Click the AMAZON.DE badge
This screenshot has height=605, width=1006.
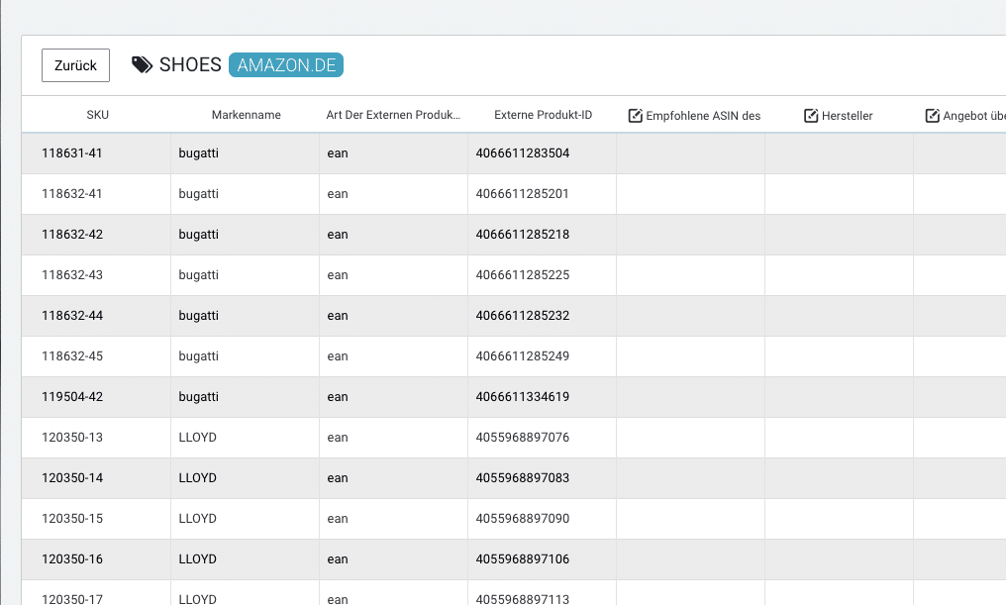click(x=286, y=65)
